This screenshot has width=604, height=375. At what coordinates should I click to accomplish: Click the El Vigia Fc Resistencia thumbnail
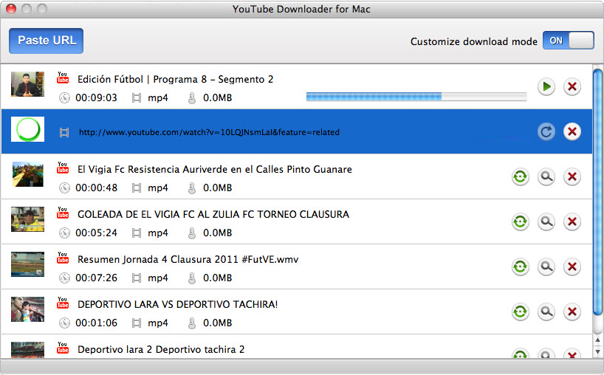(x=27, y=174)
